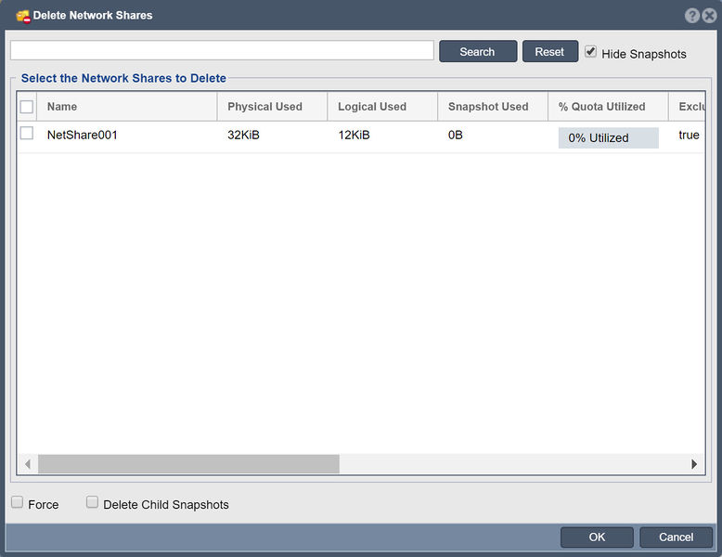
Task: Sort by the Name column header
Action: pos(126,107)
